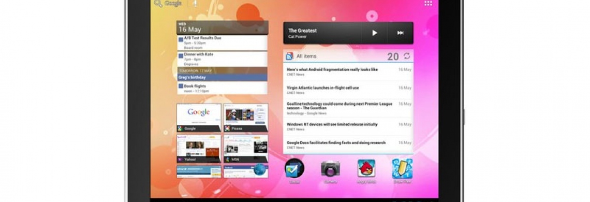
Task: Open the Google search magnifier icon
Action: (158, 4)
